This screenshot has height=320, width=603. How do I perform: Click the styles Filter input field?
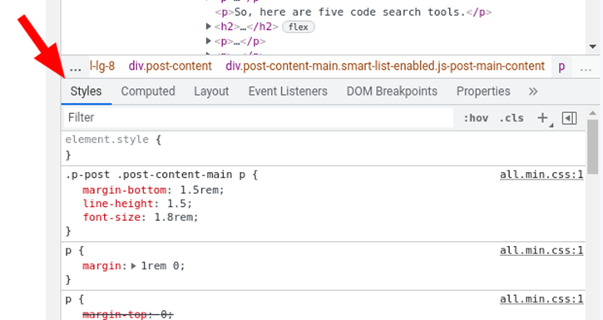point(259,117)
